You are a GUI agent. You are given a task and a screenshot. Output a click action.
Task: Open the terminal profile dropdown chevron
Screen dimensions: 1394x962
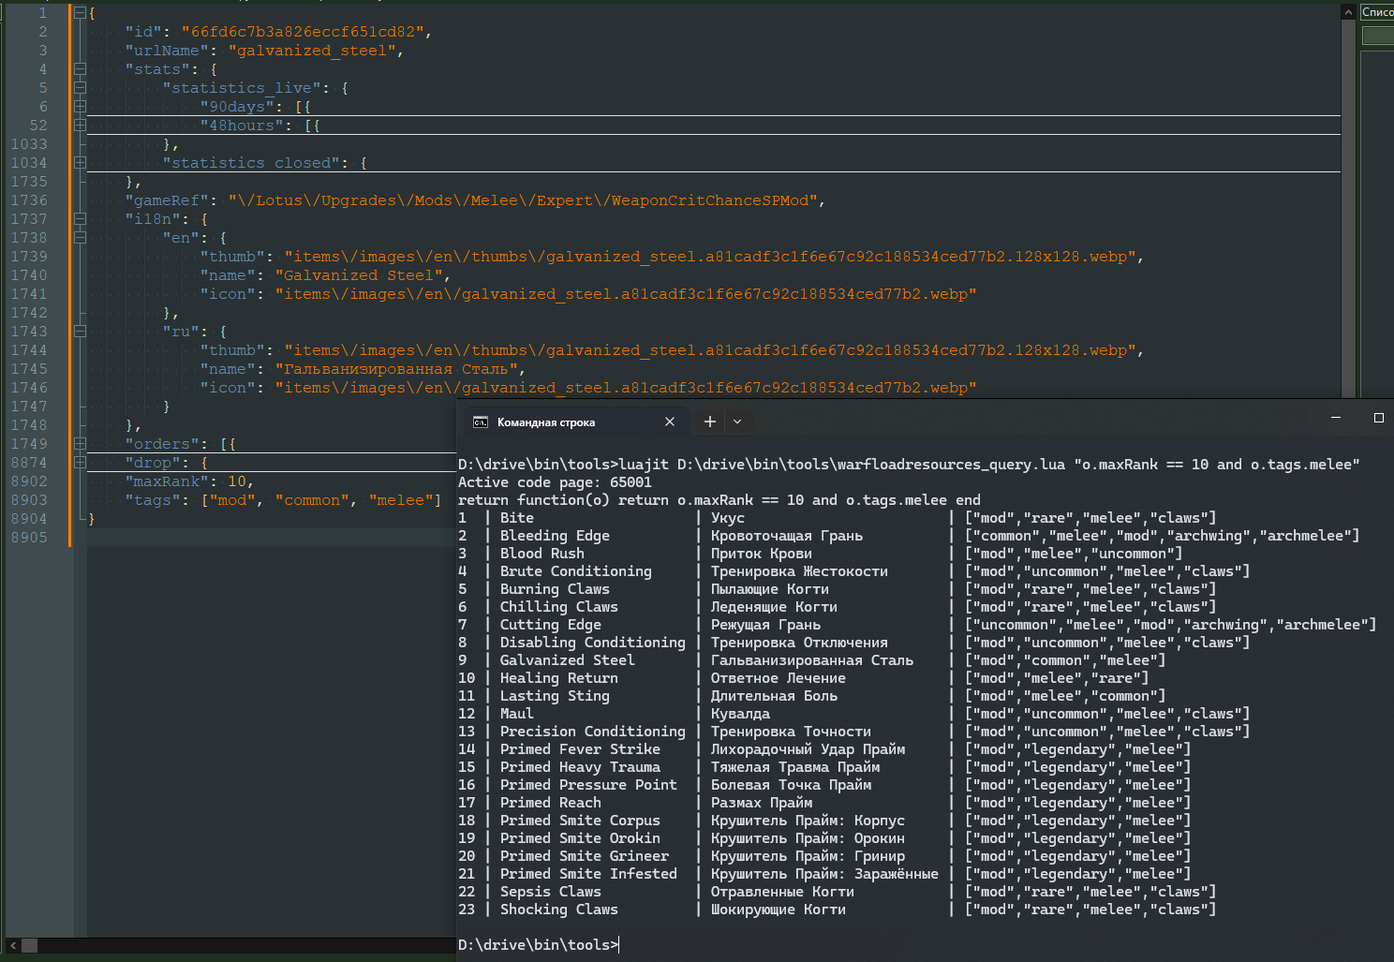pyautogui.click(x=737, y=422)
